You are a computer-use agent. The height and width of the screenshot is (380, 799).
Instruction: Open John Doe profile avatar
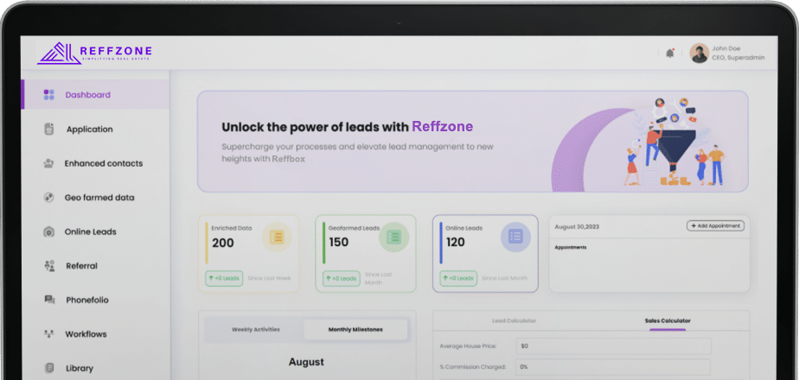[x=699, y=54]
